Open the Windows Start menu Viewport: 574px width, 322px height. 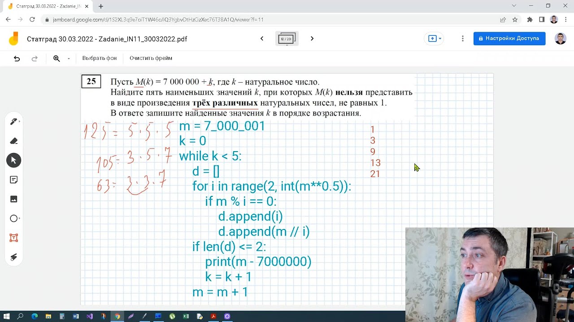coord(6,316)
